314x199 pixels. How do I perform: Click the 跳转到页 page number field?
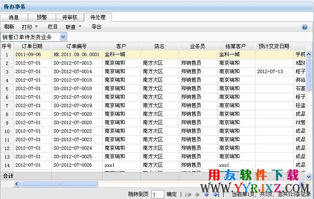pos(158,194)
